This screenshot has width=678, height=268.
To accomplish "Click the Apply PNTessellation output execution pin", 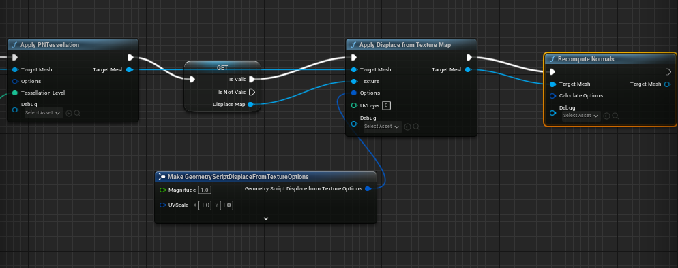I will click(x=130, y=58).
